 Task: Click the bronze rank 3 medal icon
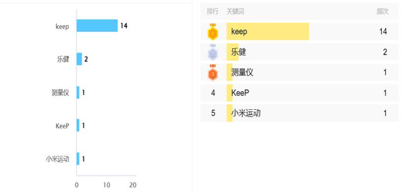(x=213, y=73)
